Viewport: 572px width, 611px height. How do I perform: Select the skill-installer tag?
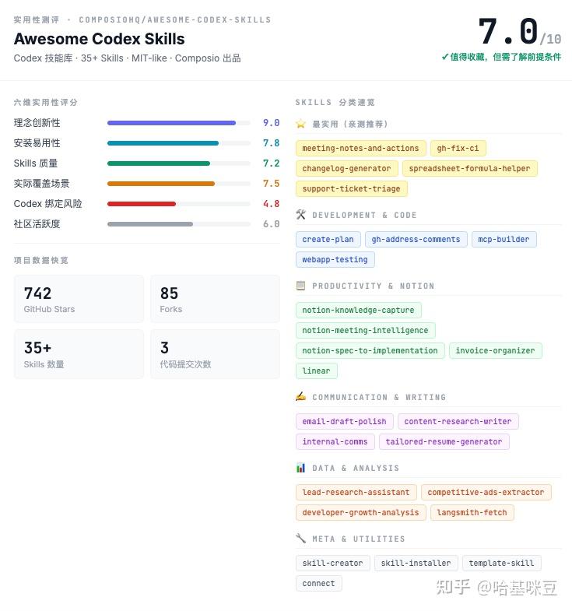(416, 564)
